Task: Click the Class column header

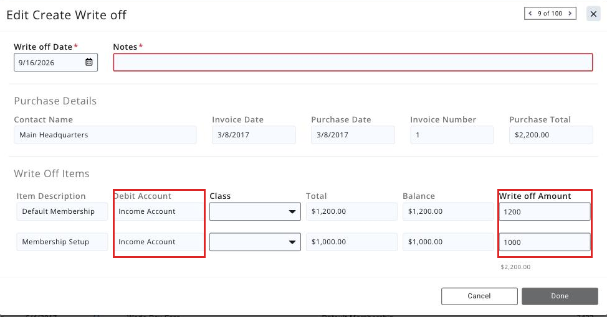Action: pos(220,196)
